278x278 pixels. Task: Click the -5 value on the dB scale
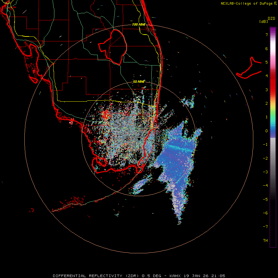(x=265, y=200)
